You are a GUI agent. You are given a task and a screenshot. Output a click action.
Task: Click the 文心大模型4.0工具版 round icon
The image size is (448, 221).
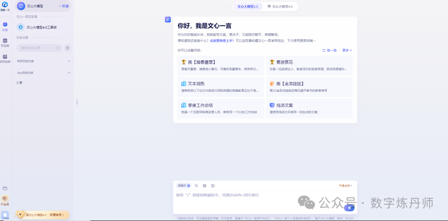[21, 27]
